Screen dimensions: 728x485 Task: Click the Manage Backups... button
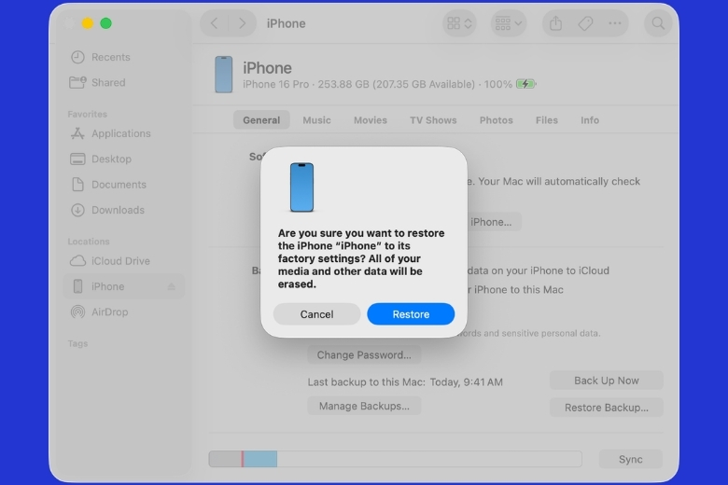[364, 406]
